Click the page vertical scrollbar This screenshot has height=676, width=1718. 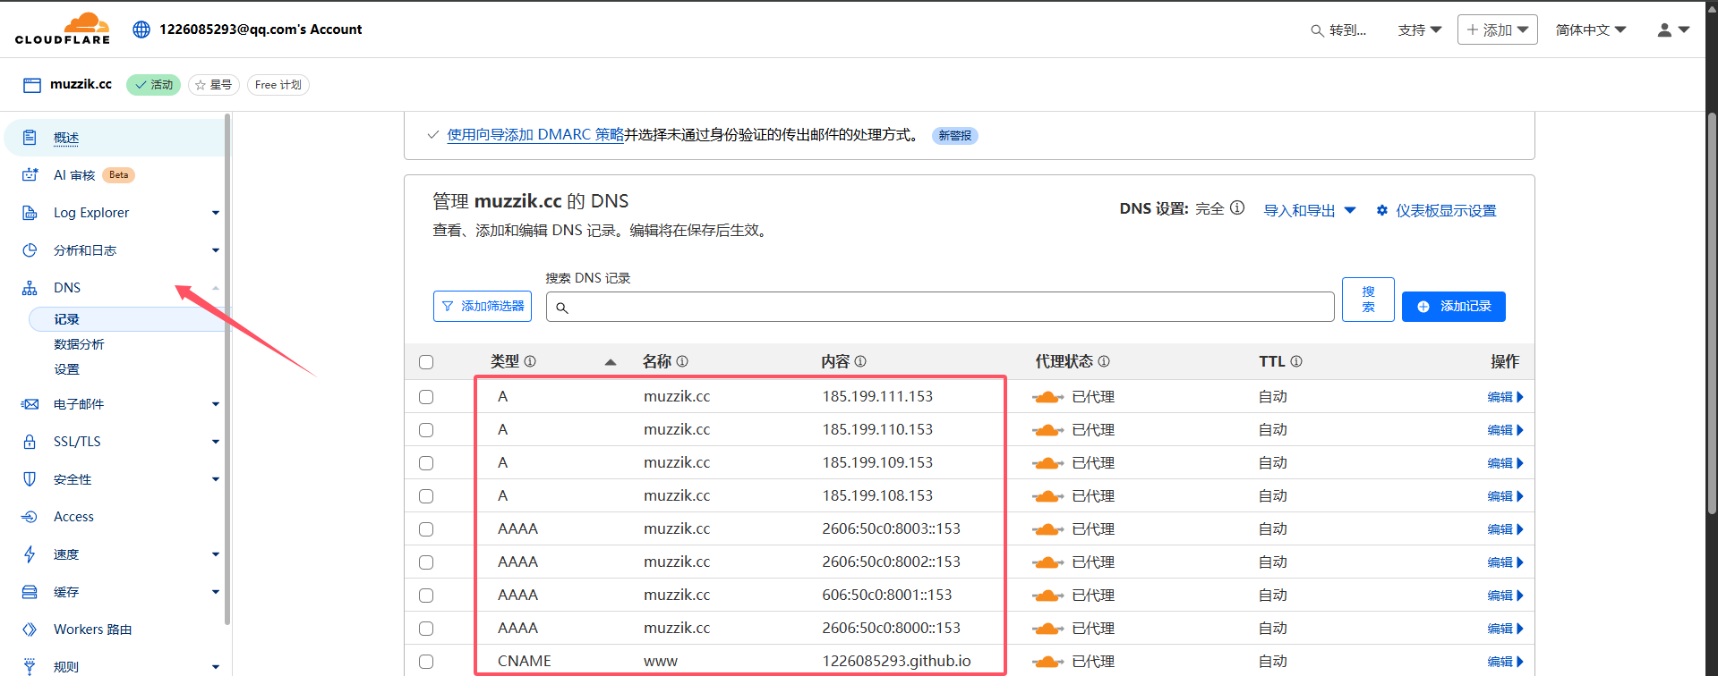(1711, 313)
